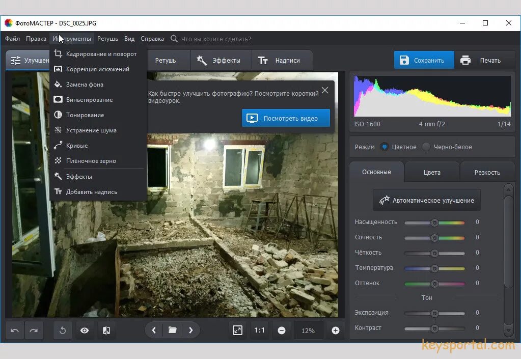Viewport: 521px width, 359px height.
Task: Click the Сочность slider handle
Action: tap(434, 238)
